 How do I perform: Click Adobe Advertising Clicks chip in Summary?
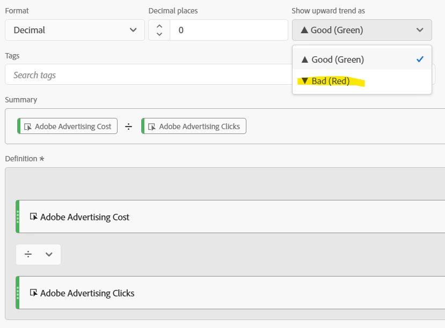(194, 126)
